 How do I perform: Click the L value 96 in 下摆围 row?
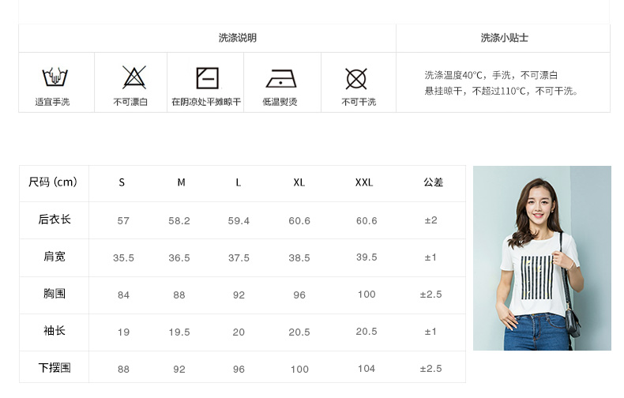tap(239, 370)
